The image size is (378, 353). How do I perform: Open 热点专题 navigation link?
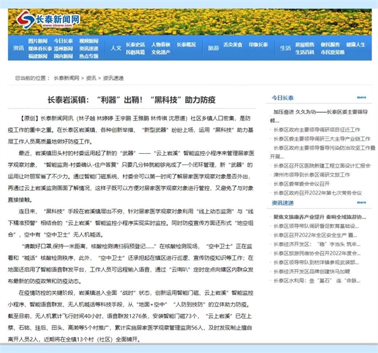point(89,56)
